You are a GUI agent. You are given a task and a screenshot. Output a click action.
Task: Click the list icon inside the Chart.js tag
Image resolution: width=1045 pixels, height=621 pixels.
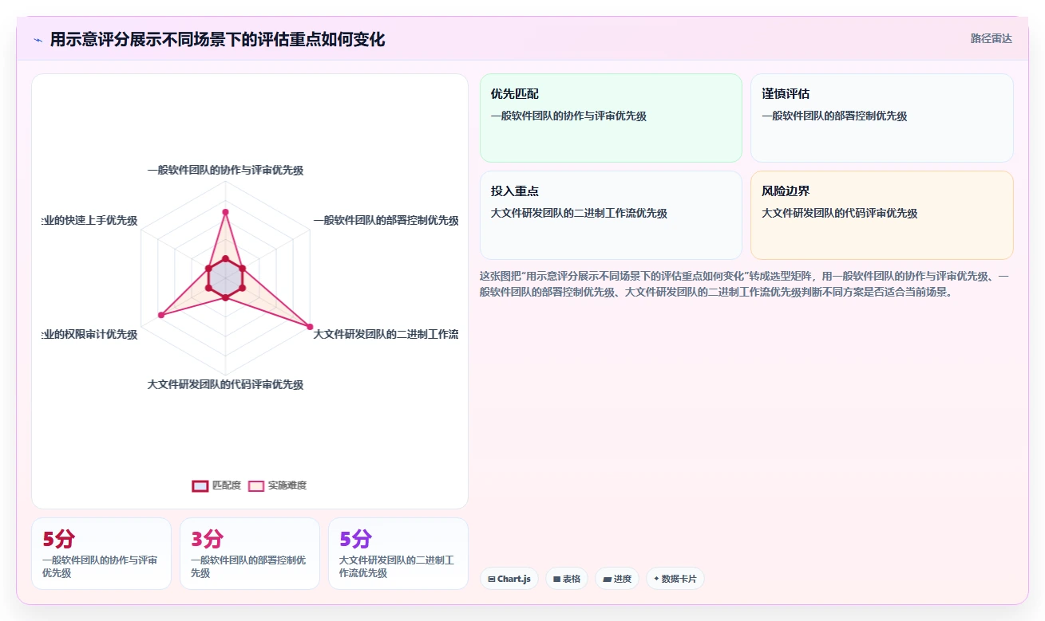coord(491,580)
